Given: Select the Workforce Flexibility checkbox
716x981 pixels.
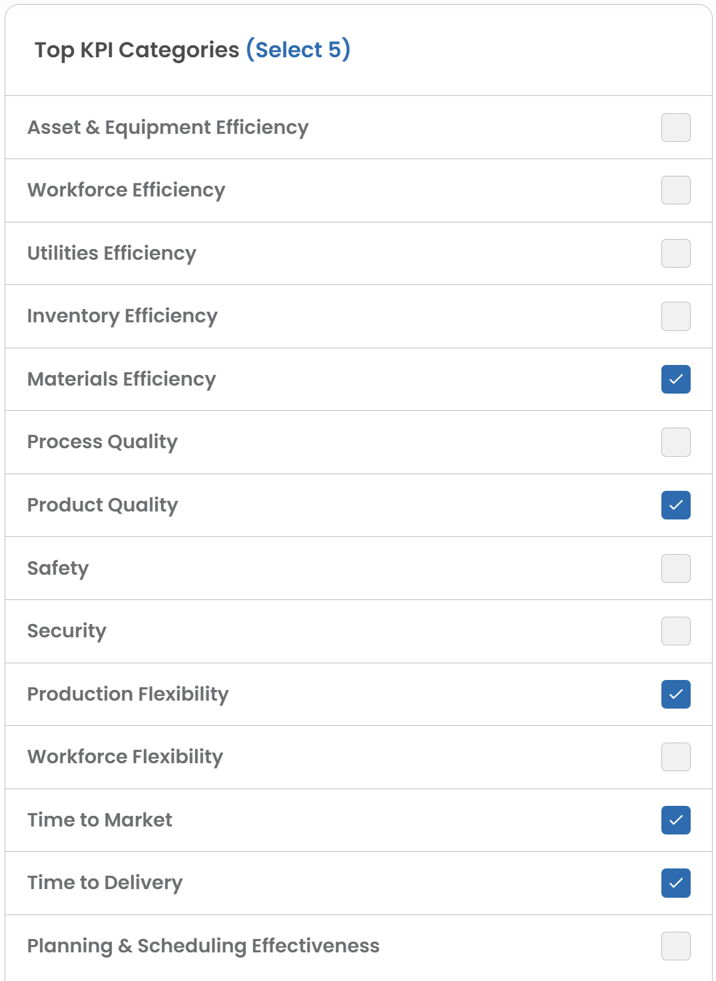Looking at the screenshot, I should tap(675, 757).
